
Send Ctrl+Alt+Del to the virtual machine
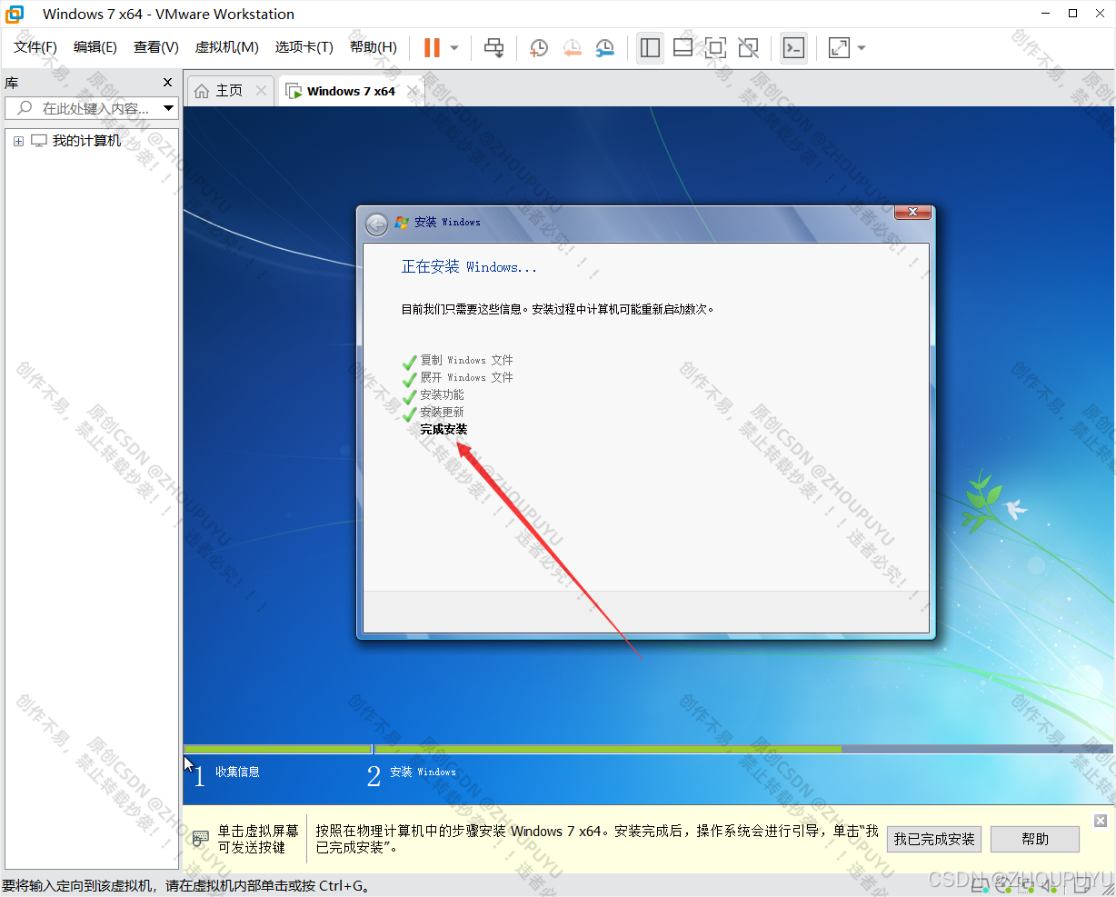click(x=493, y=47)
